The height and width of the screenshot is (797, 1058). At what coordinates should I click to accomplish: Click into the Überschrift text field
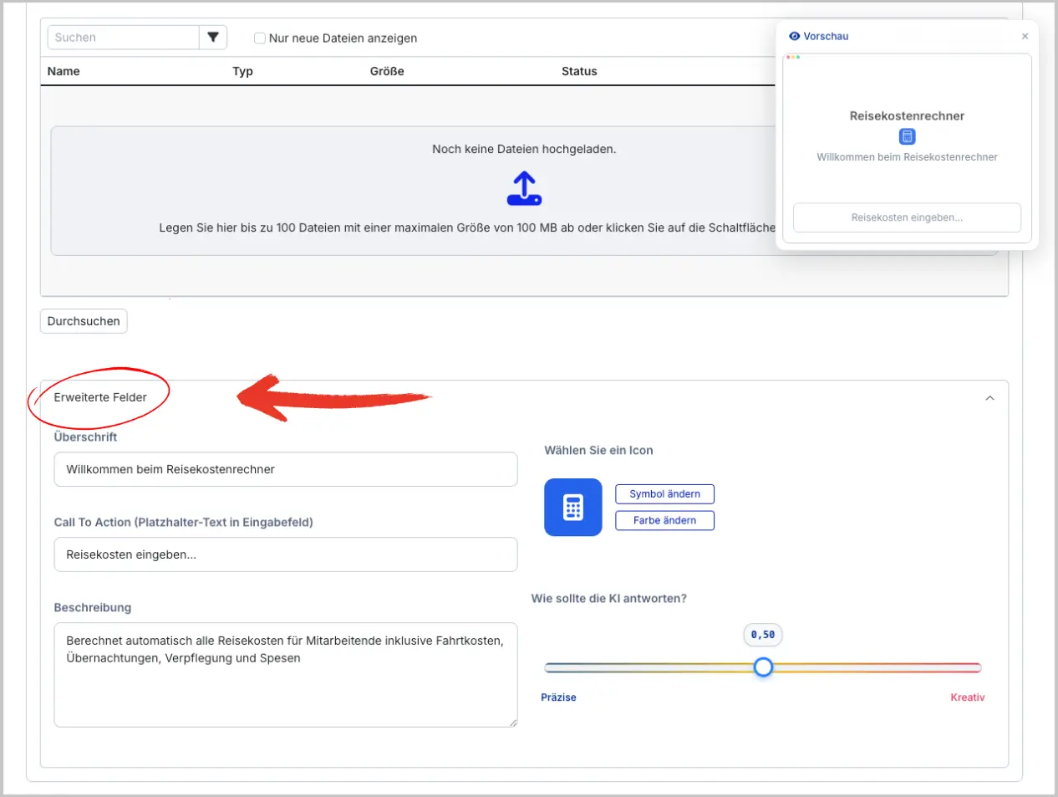pos(285,469)
